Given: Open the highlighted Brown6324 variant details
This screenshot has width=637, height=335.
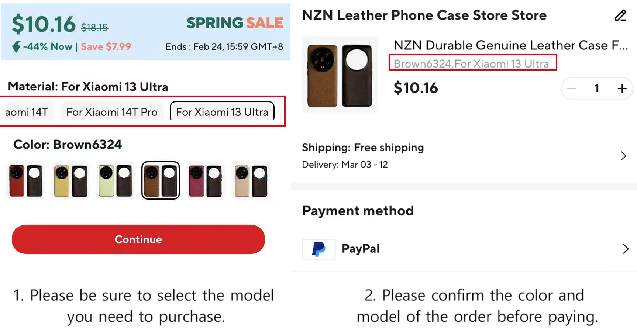Looking at the screenshot, I should point(473,63).
